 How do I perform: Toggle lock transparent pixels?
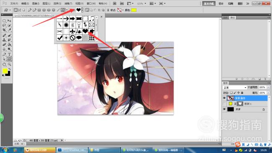(231, 93)
